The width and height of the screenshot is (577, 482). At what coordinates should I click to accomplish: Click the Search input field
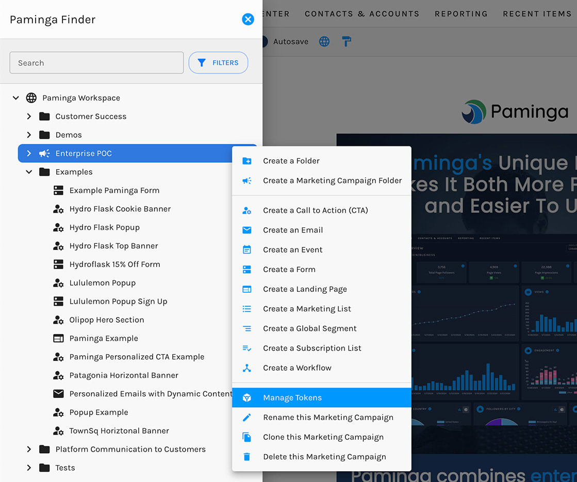[96, 62]
